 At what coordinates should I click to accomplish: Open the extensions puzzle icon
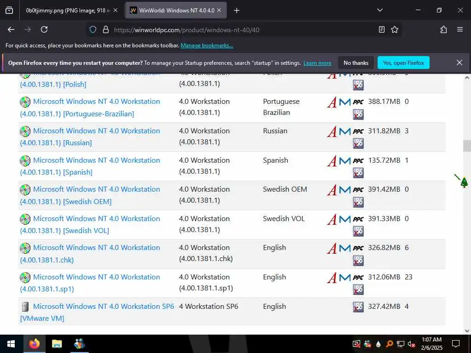tap(443, 29)
